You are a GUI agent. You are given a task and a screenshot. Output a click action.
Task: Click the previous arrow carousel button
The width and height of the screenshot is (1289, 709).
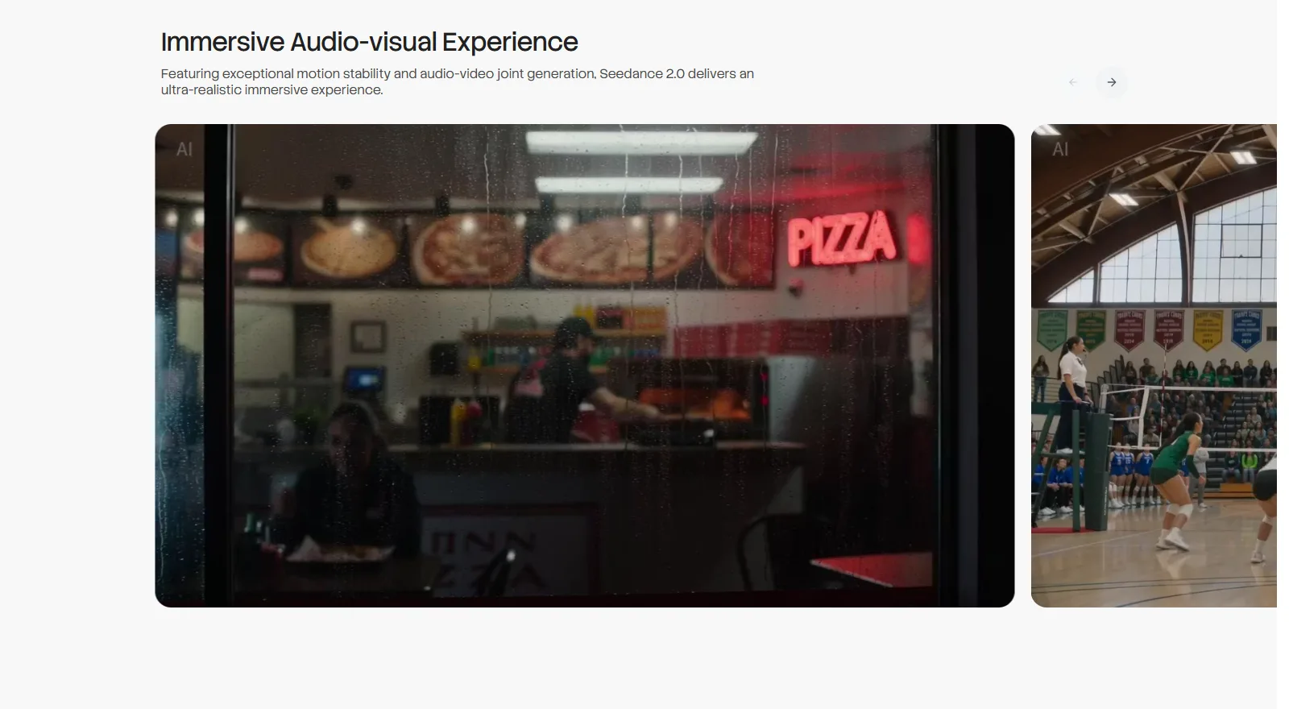1072,82
